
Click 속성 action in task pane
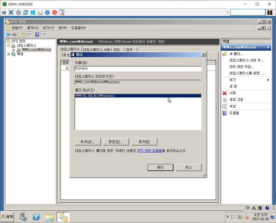point(232,106)
